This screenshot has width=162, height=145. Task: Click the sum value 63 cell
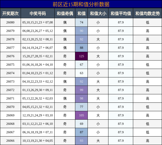click(x=82, y=73)
